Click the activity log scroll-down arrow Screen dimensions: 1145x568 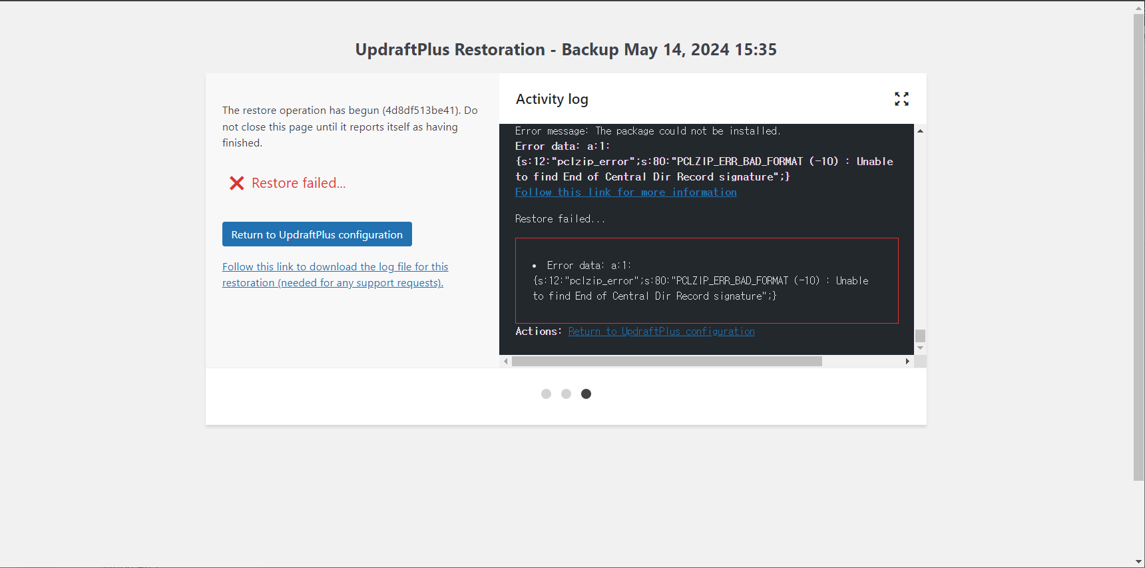click(x=920, y=348)
